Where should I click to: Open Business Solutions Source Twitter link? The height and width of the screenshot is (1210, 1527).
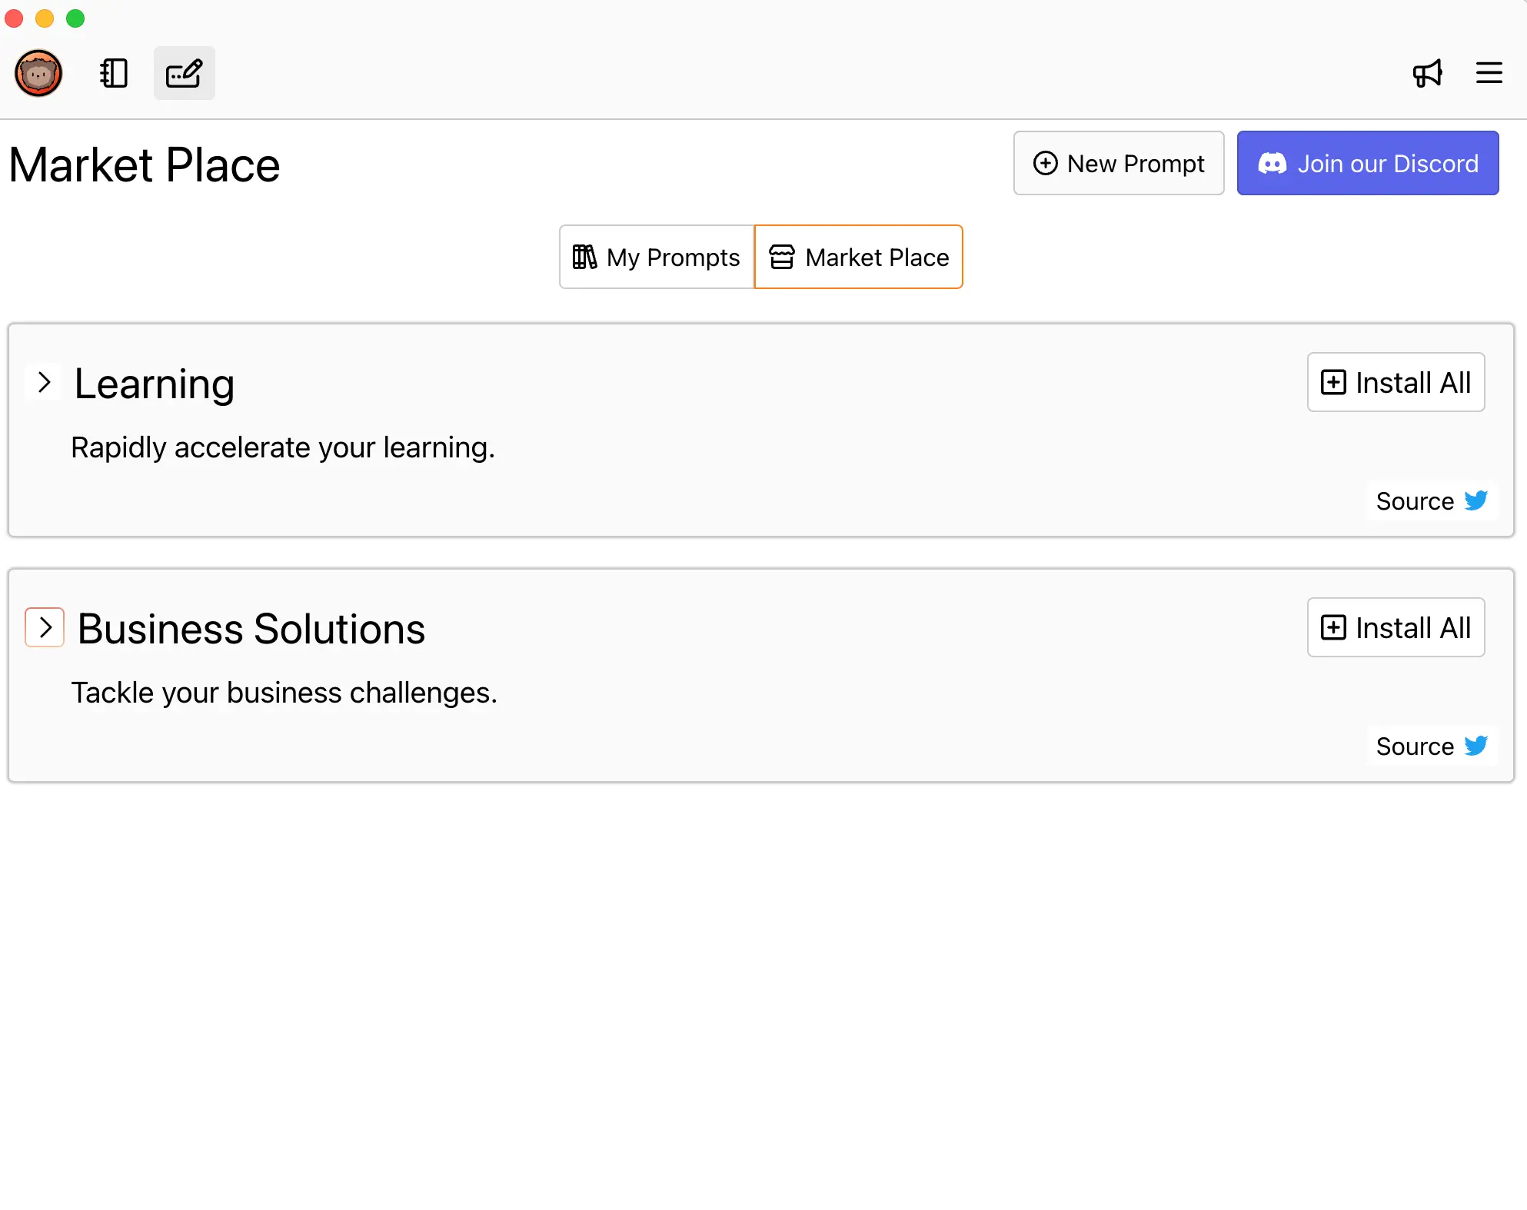click(1432, 746)
